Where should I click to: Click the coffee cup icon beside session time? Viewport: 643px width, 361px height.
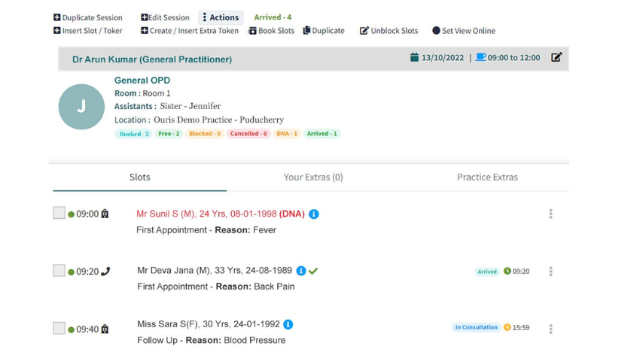pos(480,57)
